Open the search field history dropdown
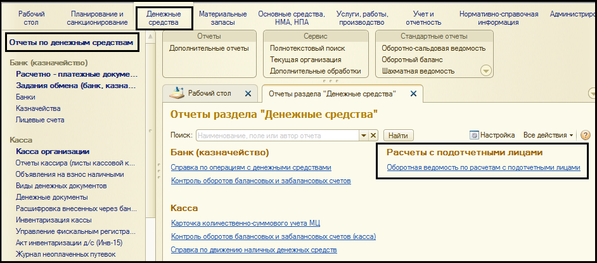 pos(364,135)
